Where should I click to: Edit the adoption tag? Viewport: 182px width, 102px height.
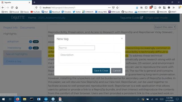point(36,42)
